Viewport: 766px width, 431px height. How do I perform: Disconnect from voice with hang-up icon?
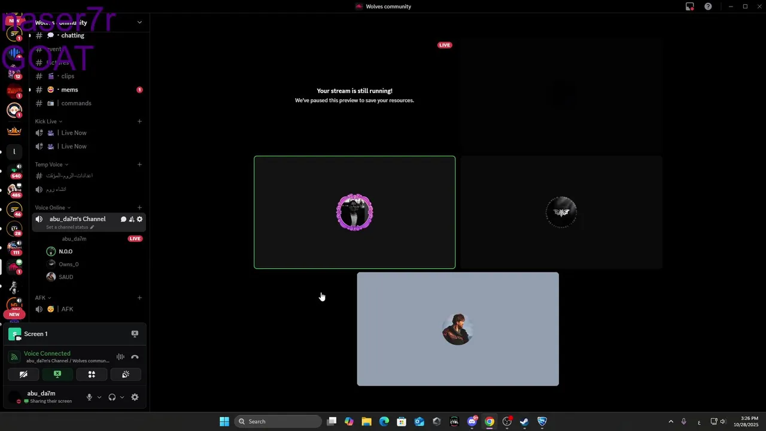pyautogui.click(x=135, y=357)
